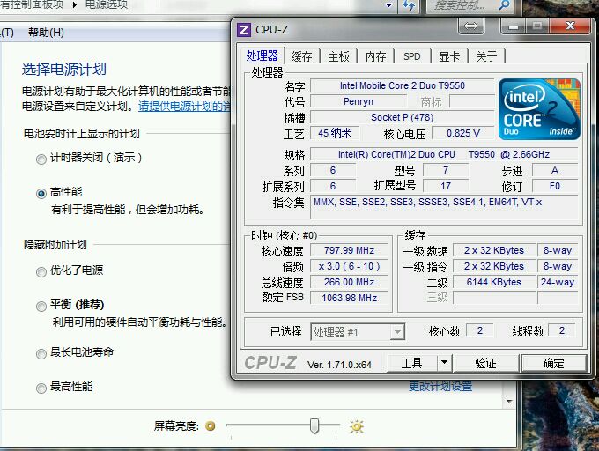The image size is (599, 451).
Task: Select the 高性能 power plan radio button
Action: 41,194
